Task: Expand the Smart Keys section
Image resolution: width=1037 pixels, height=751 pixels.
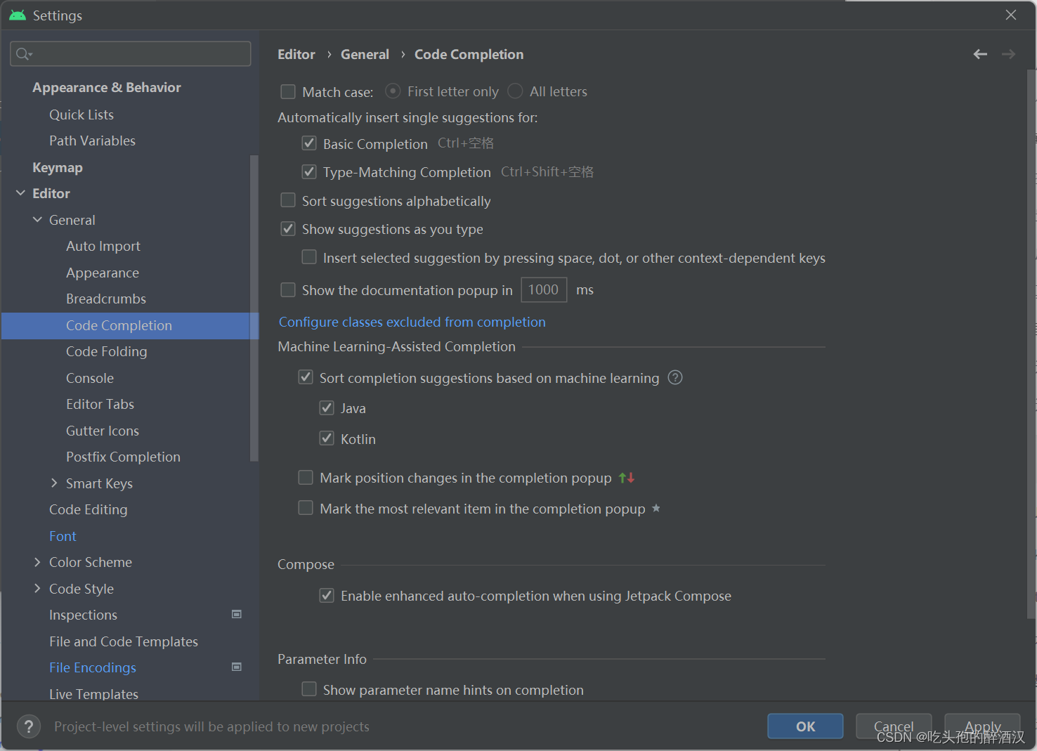Action: coord(55,483)
